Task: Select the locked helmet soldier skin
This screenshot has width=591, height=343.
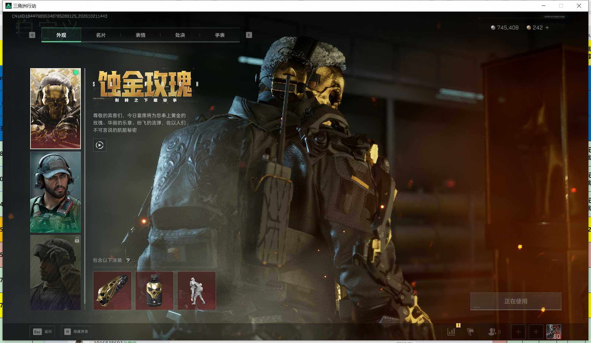Action: 56,273
